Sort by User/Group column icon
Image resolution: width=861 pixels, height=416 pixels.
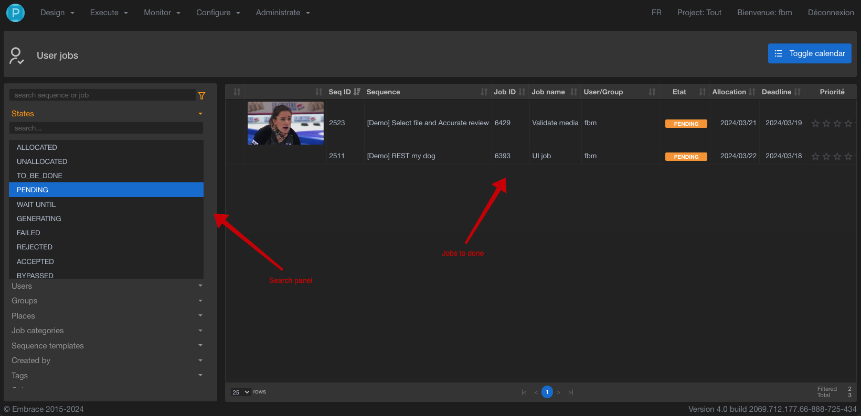coord(652,92)
